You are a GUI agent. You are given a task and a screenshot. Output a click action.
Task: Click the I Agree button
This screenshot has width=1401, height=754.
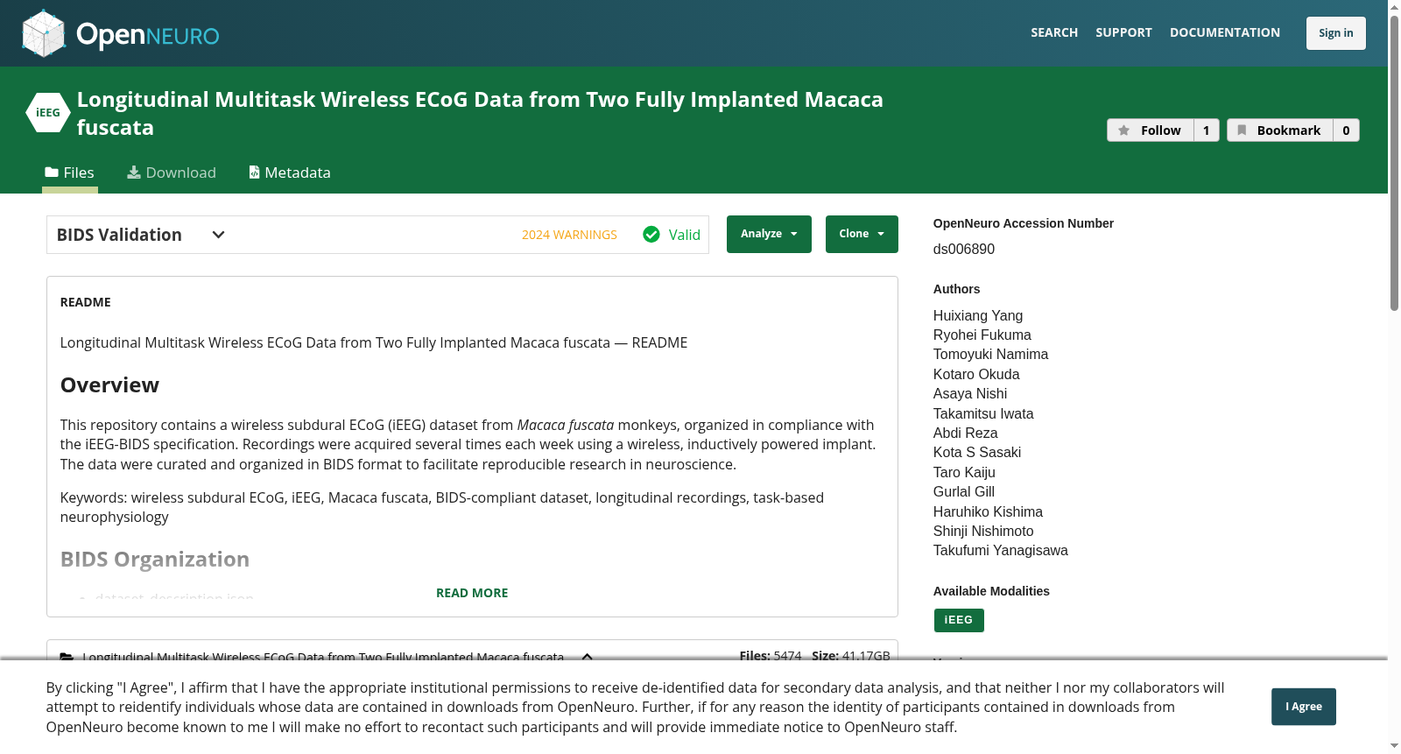pos(1304,707)
